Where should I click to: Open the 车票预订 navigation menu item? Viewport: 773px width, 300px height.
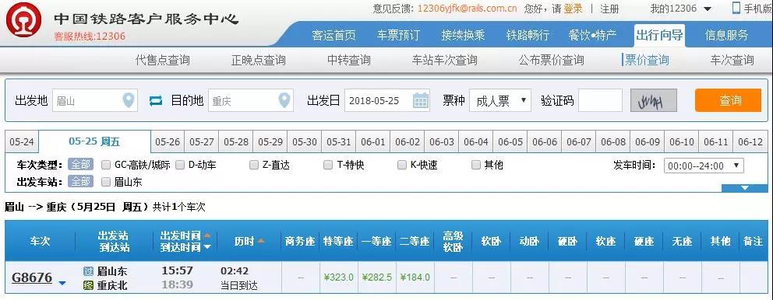[x=398, y=36]
